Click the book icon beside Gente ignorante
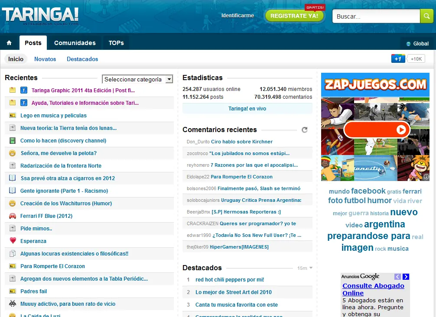Screen dimensions: 436x317 tap(12, 191)
